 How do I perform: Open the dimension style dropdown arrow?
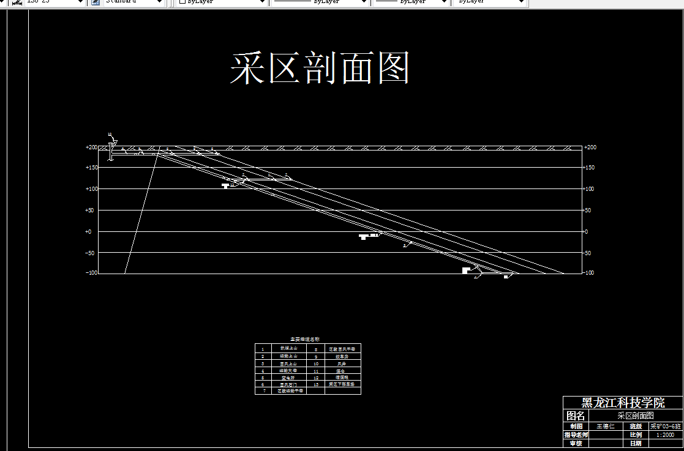80,2
